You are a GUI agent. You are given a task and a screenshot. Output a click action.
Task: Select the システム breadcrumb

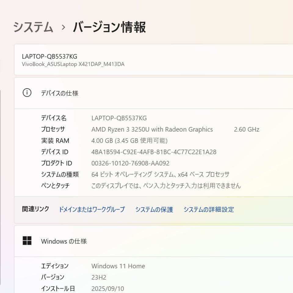pos(33,27)
